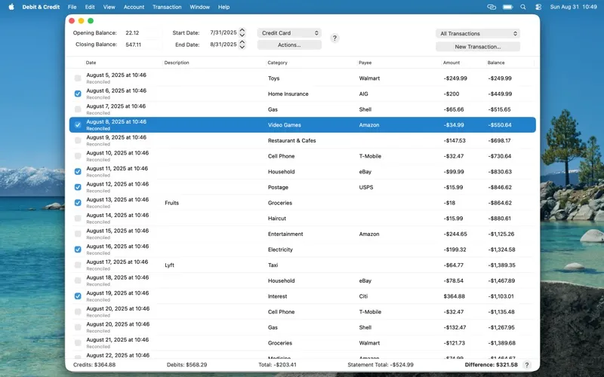The image size is (604, 377).
Task: Open the Help menu
Action: coord(223,7)
